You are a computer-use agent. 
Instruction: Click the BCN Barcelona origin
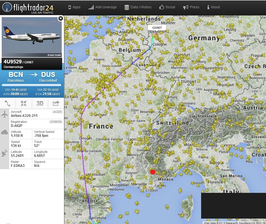tap(16, 77)
